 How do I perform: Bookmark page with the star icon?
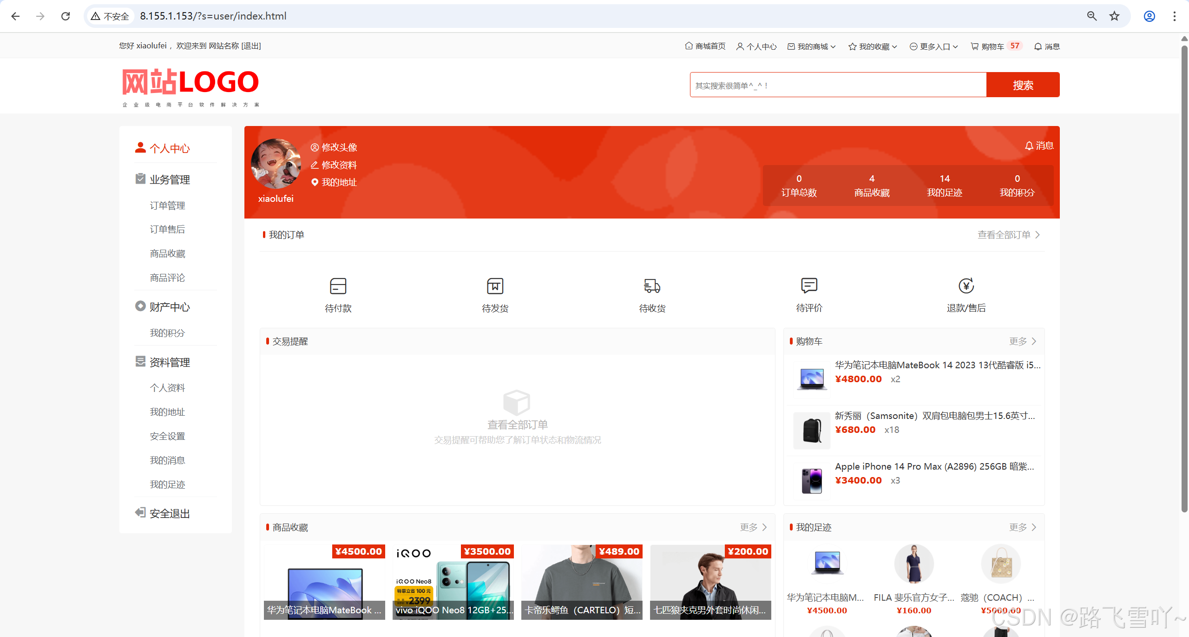point(1114,16)
